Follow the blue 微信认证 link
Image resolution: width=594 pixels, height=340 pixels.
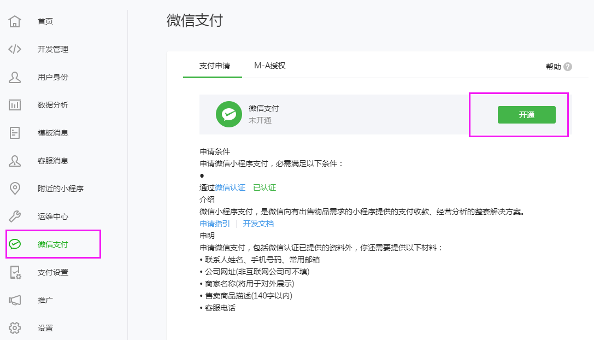[x=230, y=187]
